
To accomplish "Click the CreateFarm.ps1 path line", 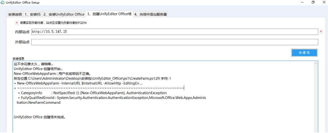I will click(92, 79).
